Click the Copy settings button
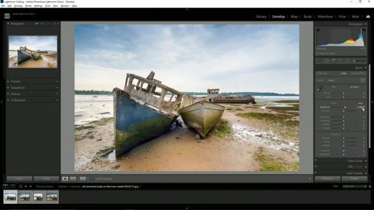The height and width of the screenshot is (210, 374). coord(19,178)
